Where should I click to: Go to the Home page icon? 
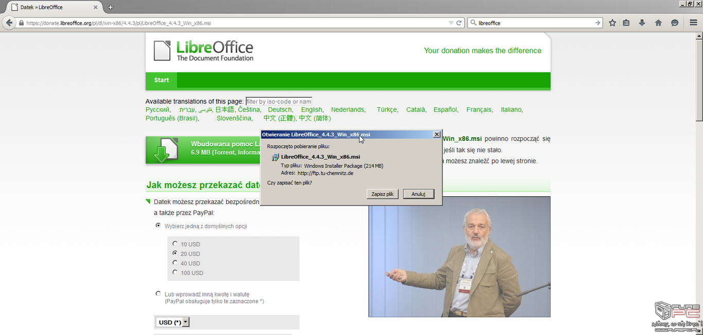pos(658,23)
